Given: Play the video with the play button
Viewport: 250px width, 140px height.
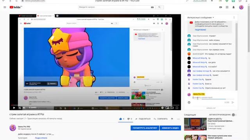Looking at the screenshot, I should pos(14,108).
